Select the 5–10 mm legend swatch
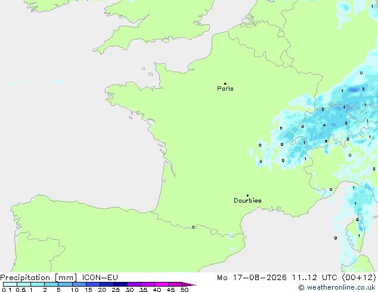 (65, 284)
